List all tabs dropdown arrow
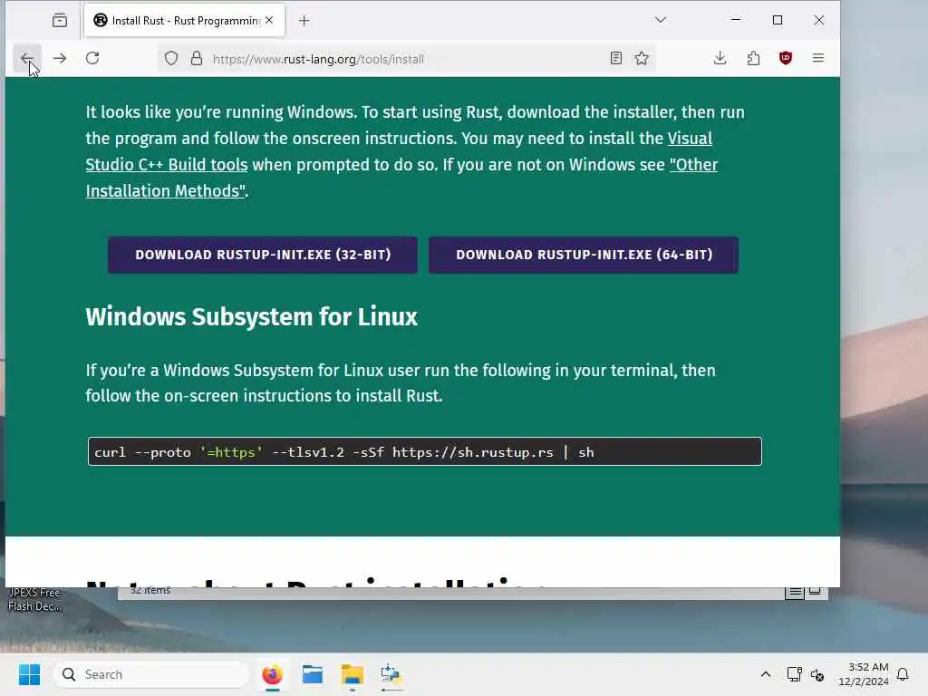The image size is (928, 696). (661, 20)
